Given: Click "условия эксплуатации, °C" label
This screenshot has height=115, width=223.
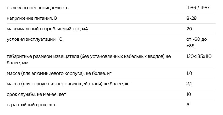Looking at the screenshot, I should coord(34,39).
